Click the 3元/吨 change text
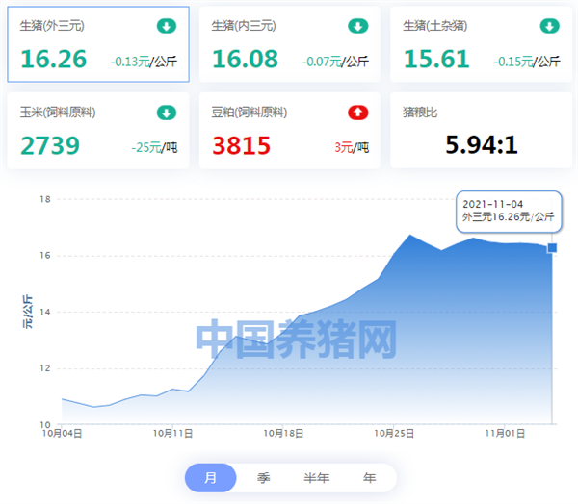This screenshot has width=578, height=504. click(x=352, y=147)
